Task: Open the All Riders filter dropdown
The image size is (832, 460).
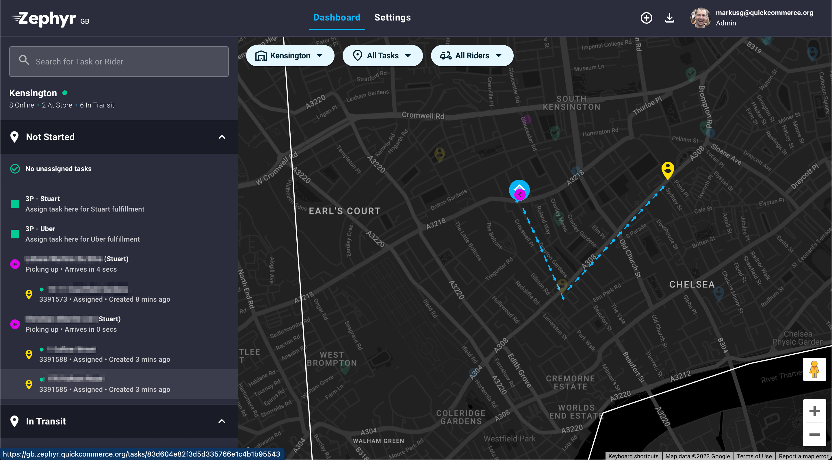Action: (472, 55)
